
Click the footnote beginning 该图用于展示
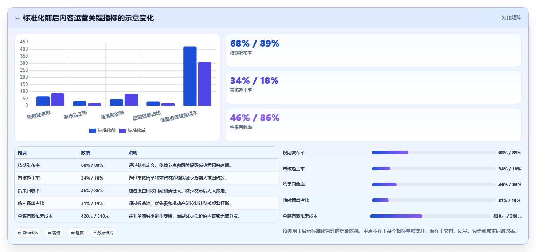coord(400,231)
